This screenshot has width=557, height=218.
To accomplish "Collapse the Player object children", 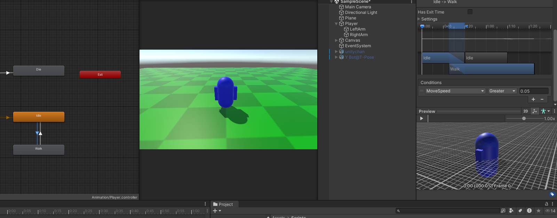I will pyautogui.click(x=336, y=24).
